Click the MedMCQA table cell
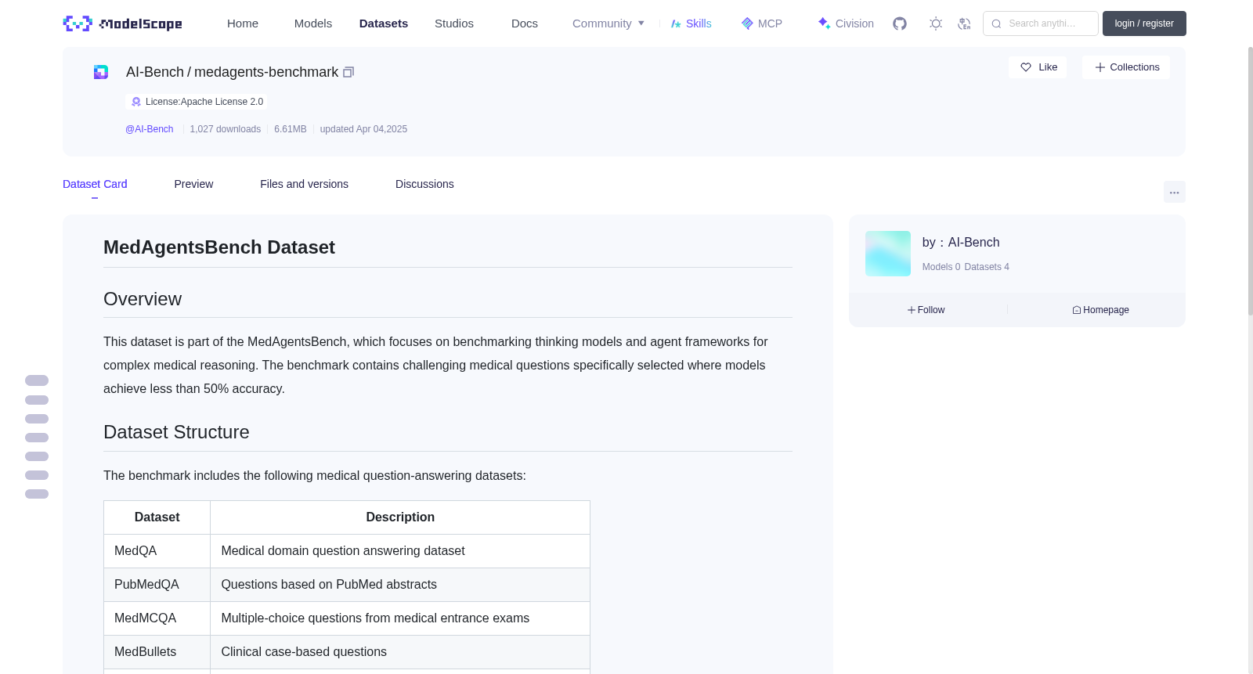1253x674 pixels. click(x=157, y=618)
